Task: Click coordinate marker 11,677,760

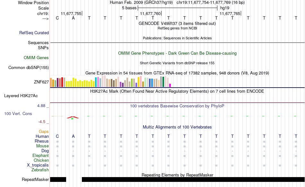Action: pos(150,13)
